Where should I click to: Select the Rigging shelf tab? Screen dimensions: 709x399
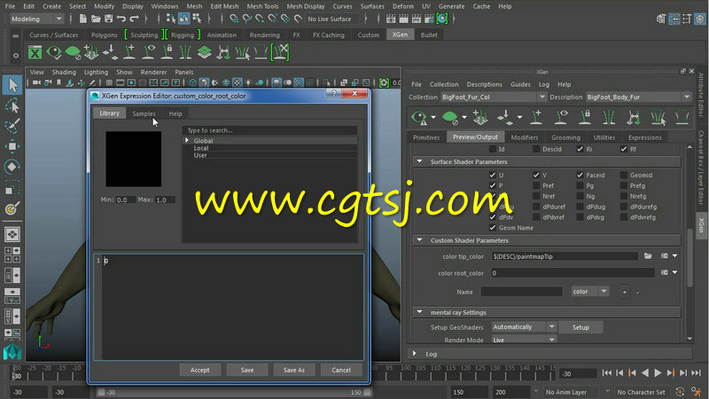(x=183, y=35)
